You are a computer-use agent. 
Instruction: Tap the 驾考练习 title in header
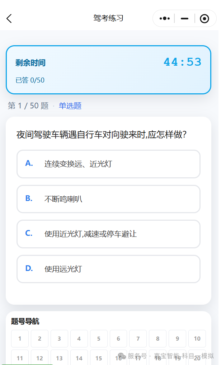point(108,18)
